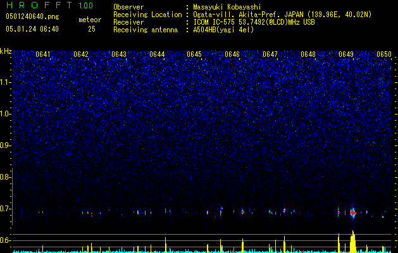The image size is (398, 253).
Task: Click the Observer label
Action: coord(128,7)
